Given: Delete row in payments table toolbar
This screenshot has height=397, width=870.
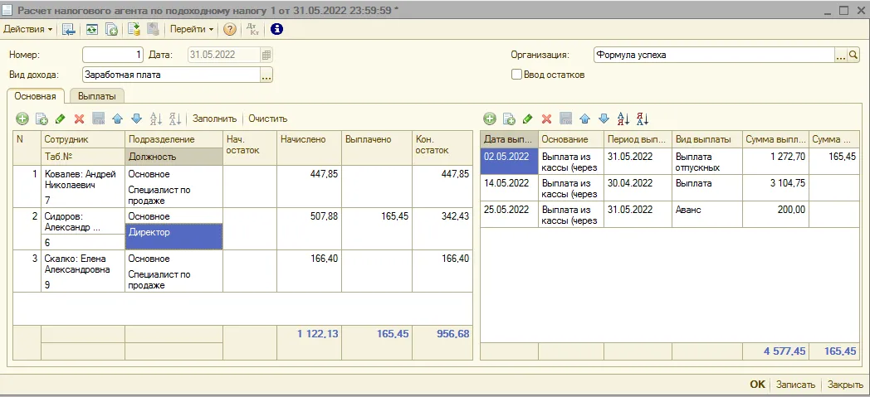Looking at the screenshot, I should point(546,119).
